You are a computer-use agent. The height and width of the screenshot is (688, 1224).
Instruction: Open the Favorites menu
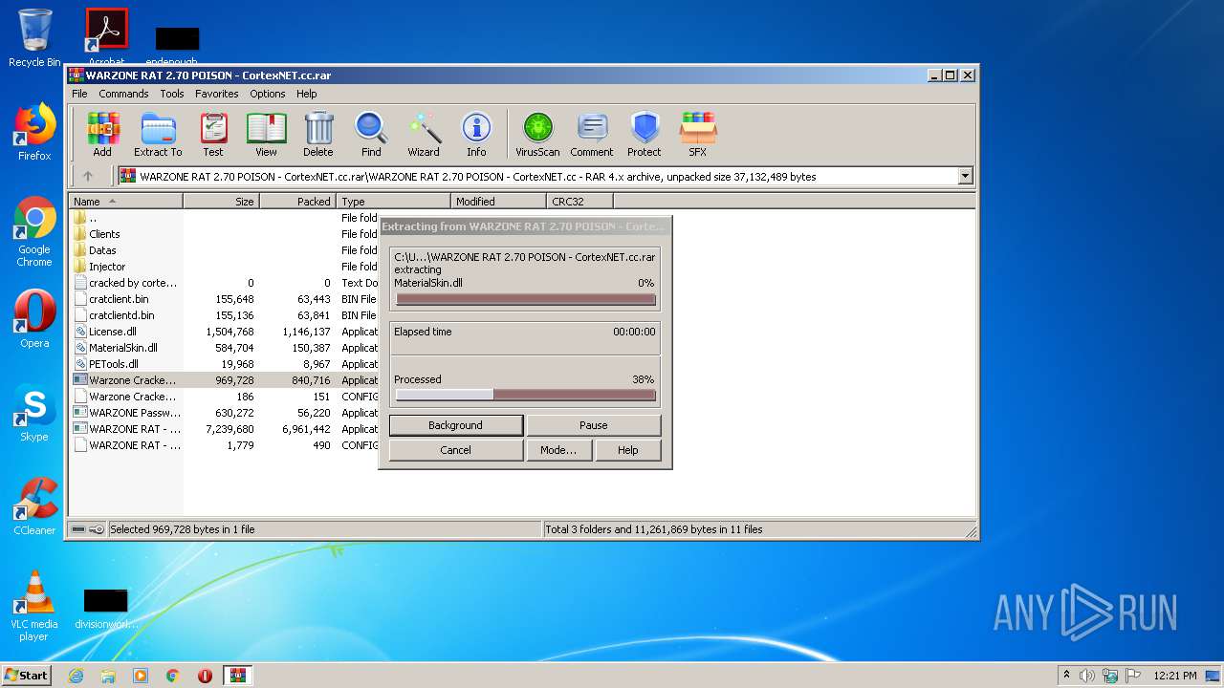point(217,94)
